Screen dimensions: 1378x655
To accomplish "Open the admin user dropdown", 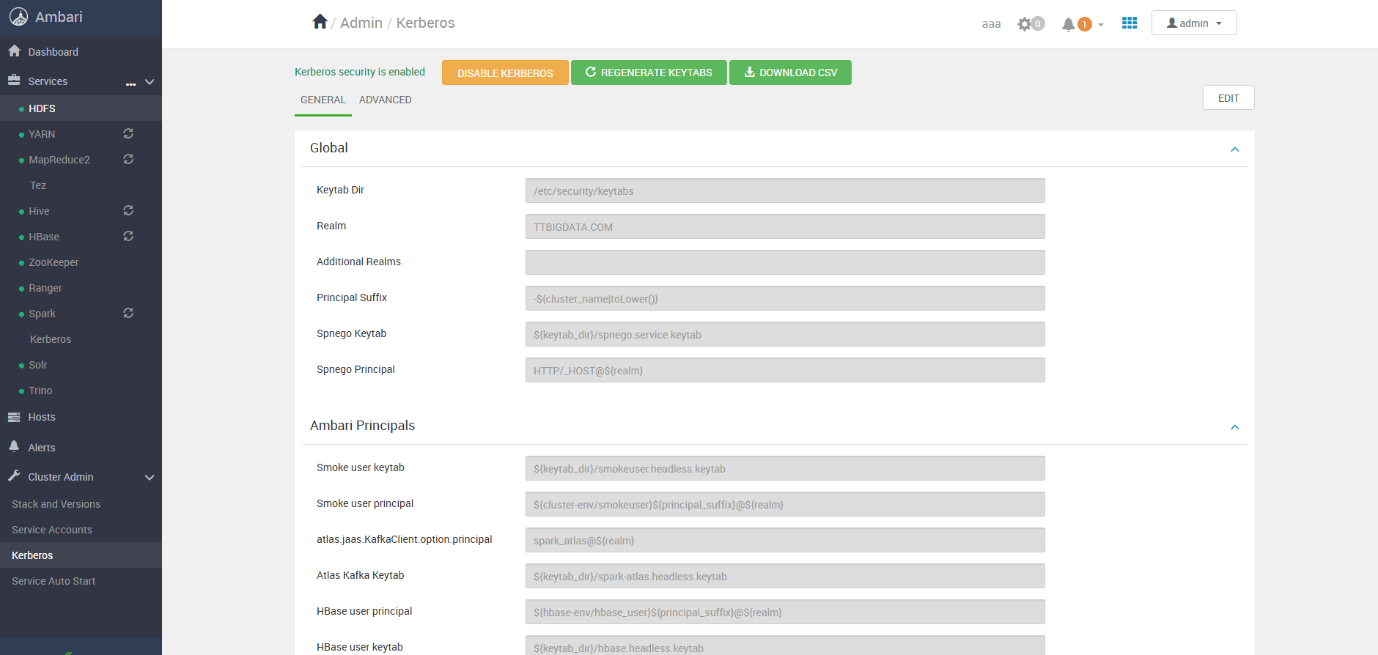I will [1193, 23].
